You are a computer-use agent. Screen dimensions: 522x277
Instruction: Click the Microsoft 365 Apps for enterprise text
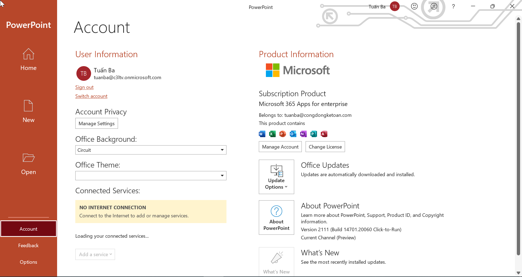303,104
